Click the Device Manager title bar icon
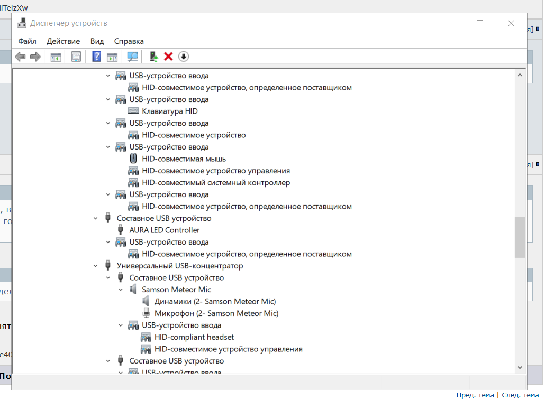The image size is (545, 400). (22, 23)
